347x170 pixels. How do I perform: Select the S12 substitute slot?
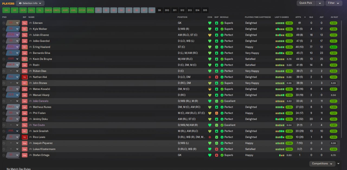tap(182, 10)
